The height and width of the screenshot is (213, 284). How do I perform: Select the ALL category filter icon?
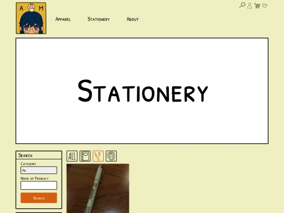click(x=72, y=156)
